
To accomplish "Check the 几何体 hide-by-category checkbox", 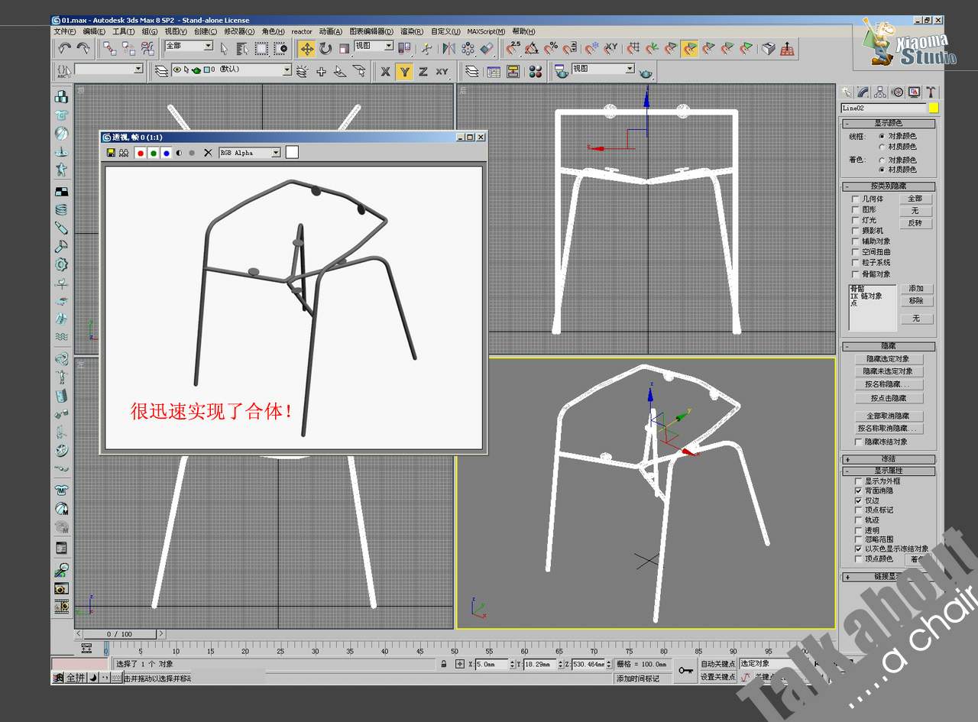I will 856,199.
